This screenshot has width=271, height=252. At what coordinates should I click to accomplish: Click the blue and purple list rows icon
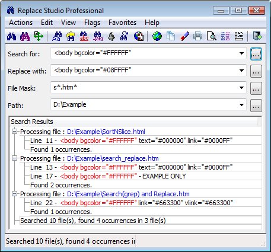pos(225,36)
